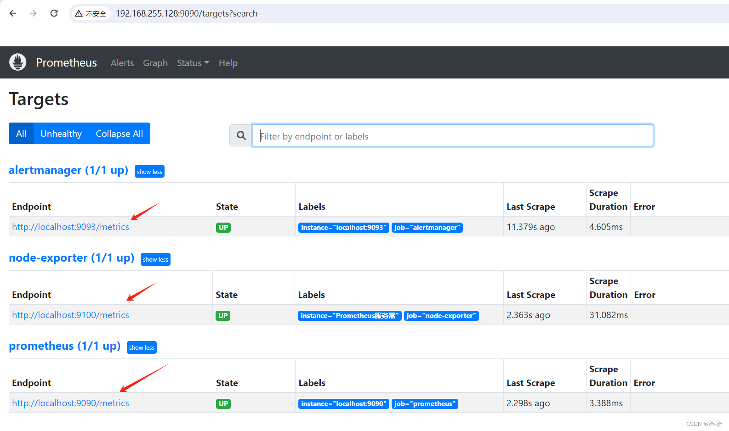Click Error column header in node-exporter table
The width and height of the screenshot is (729, 431).
(644, 295)
